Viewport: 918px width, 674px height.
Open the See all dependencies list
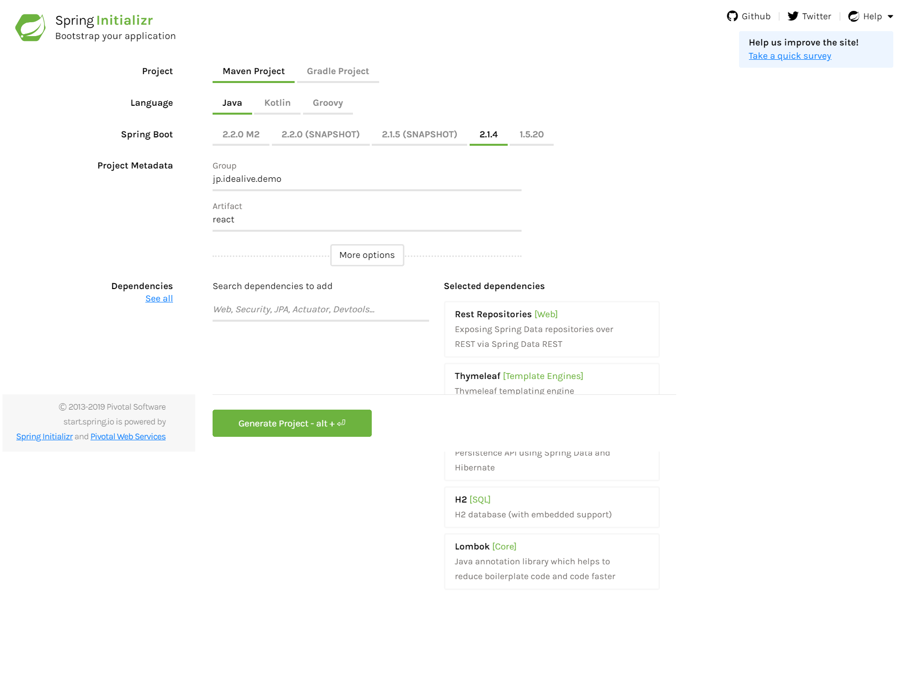[x=159, y=298]
